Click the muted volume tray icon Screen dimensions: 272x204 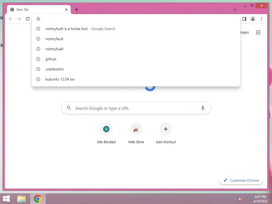240,199
